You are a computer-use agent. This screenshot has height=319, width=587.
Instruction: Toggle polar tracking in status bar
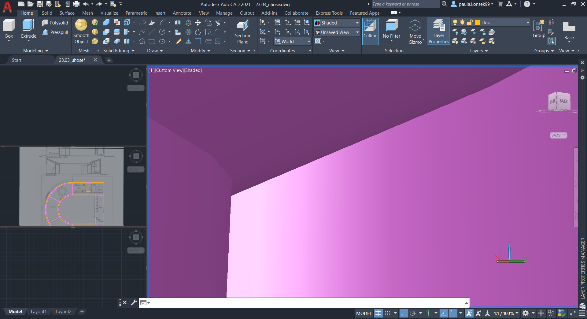(413, 313)
